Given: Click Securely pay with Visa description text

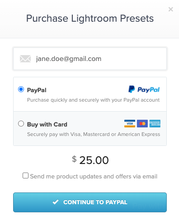Looking at the screenshot, I should click(94, 134).
